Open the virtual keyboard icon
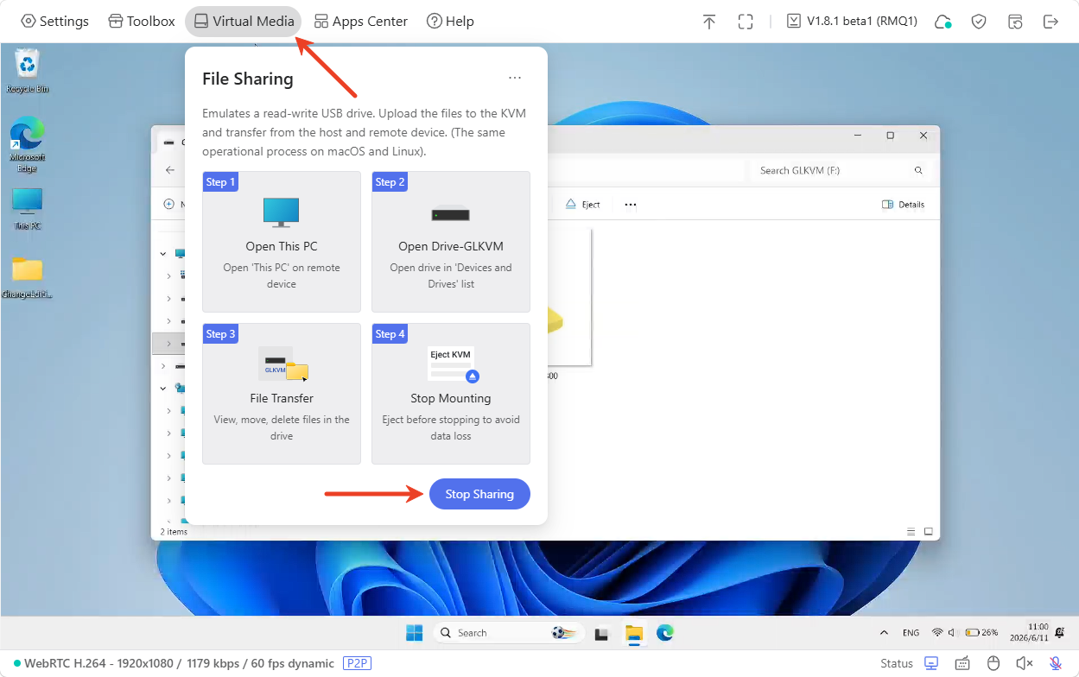1079x677 pixels. [962, 663]
